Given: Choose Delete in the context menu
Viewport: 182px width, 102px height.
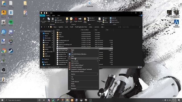Looking at the screenshot, I should click(73, 84).
